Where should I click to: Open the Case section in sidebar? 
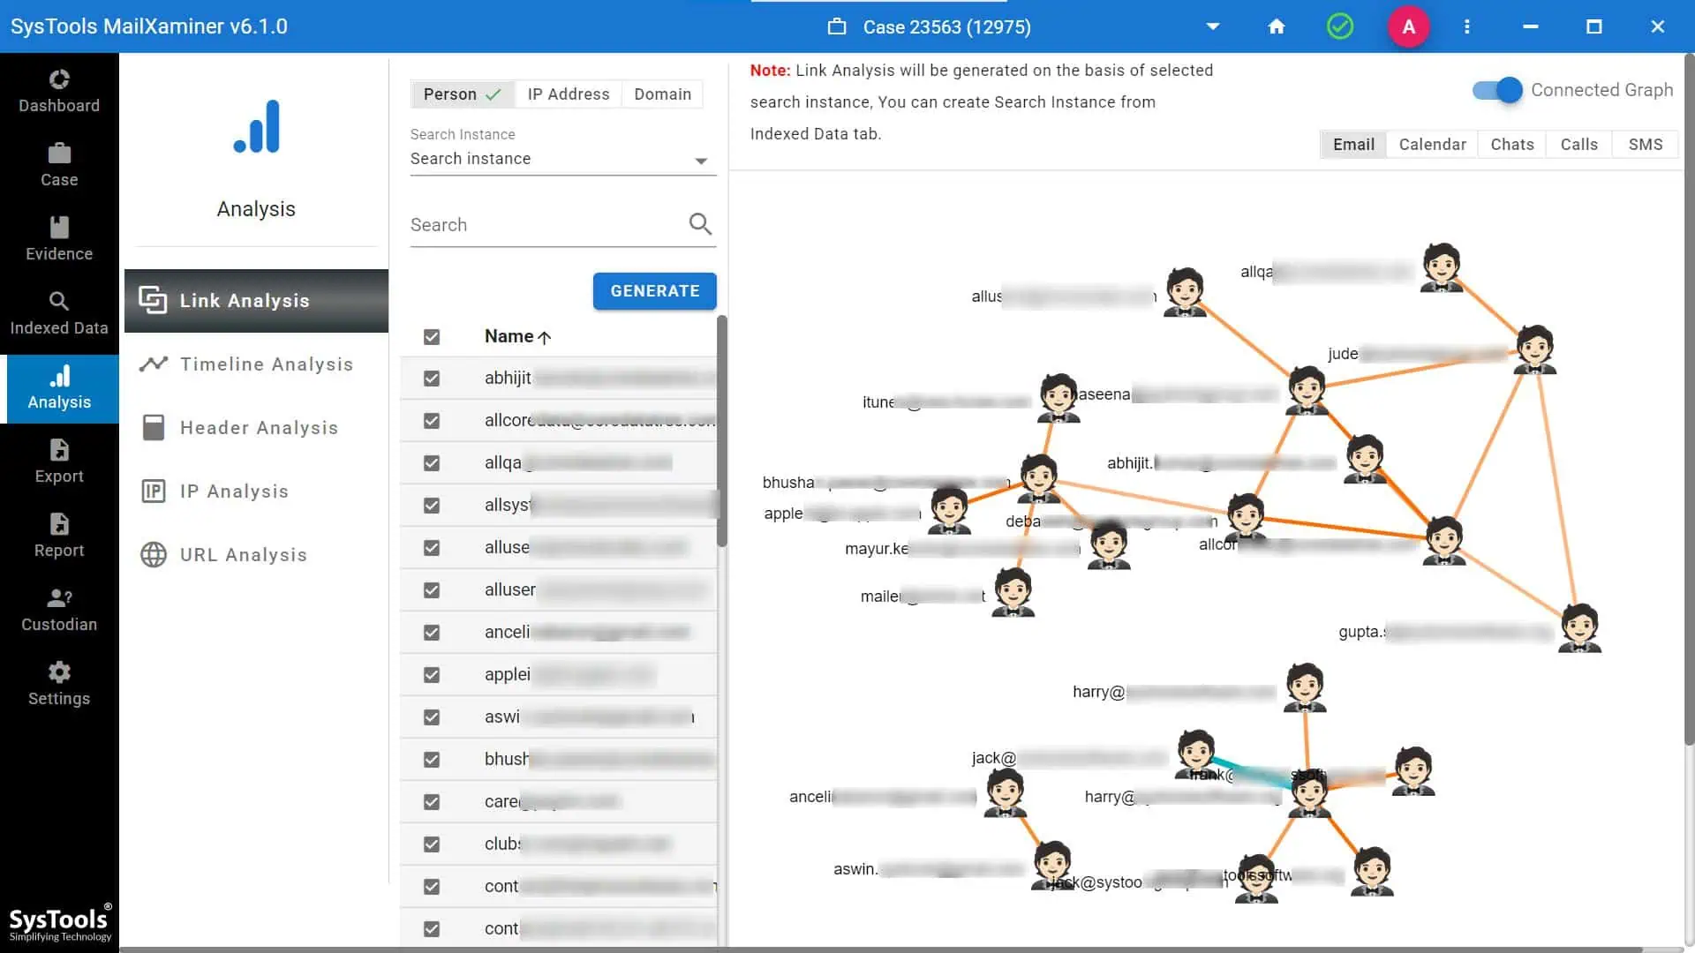pos(59,165)
